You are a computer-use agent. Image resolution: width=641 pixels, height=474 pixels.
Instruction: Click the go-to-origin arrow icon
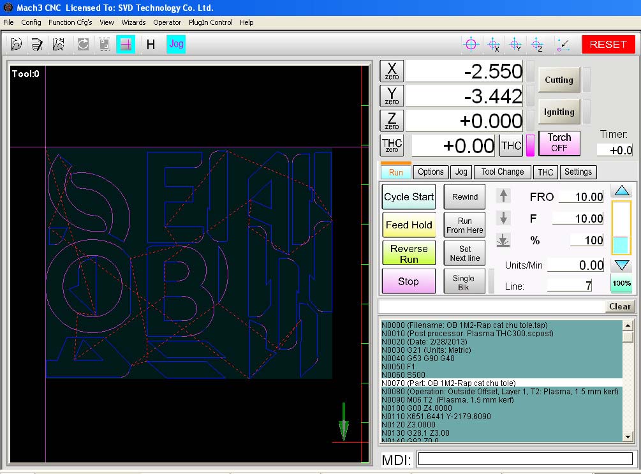pyautogui.click(x=563, y=45)
